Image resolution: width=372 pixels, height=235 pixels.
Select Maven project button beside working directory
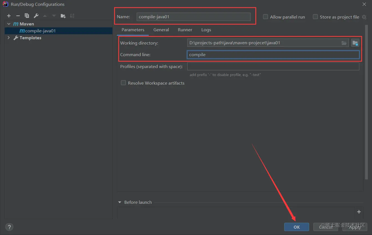[x=355, y=43]
